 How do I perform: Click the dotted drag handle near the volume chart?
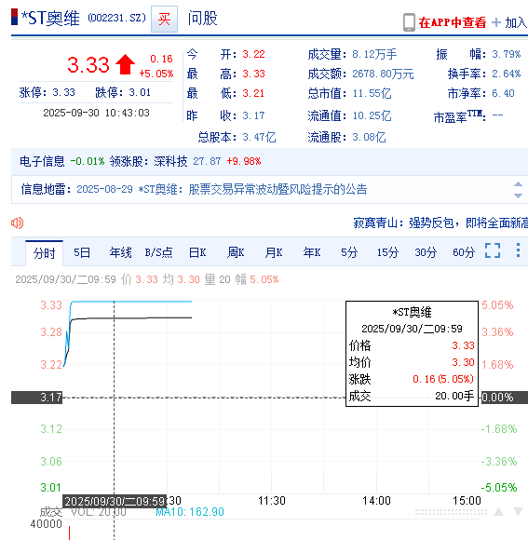451,512
